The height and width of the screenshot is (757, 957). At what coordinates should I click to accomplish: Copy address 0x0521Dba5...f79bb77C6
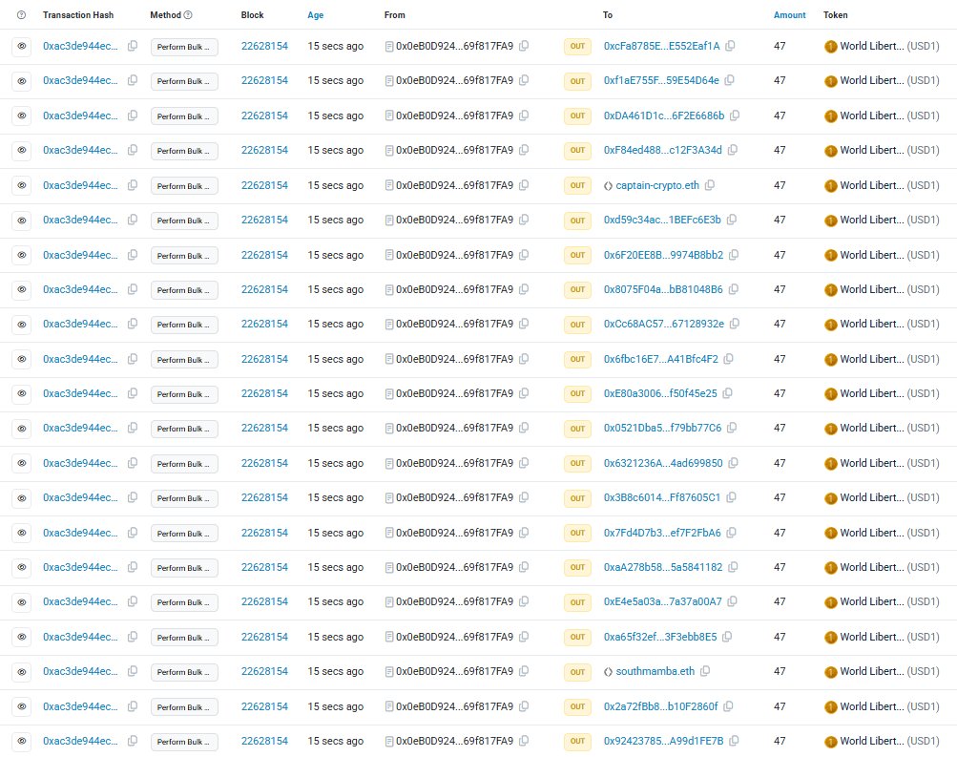tap(732, 428)
